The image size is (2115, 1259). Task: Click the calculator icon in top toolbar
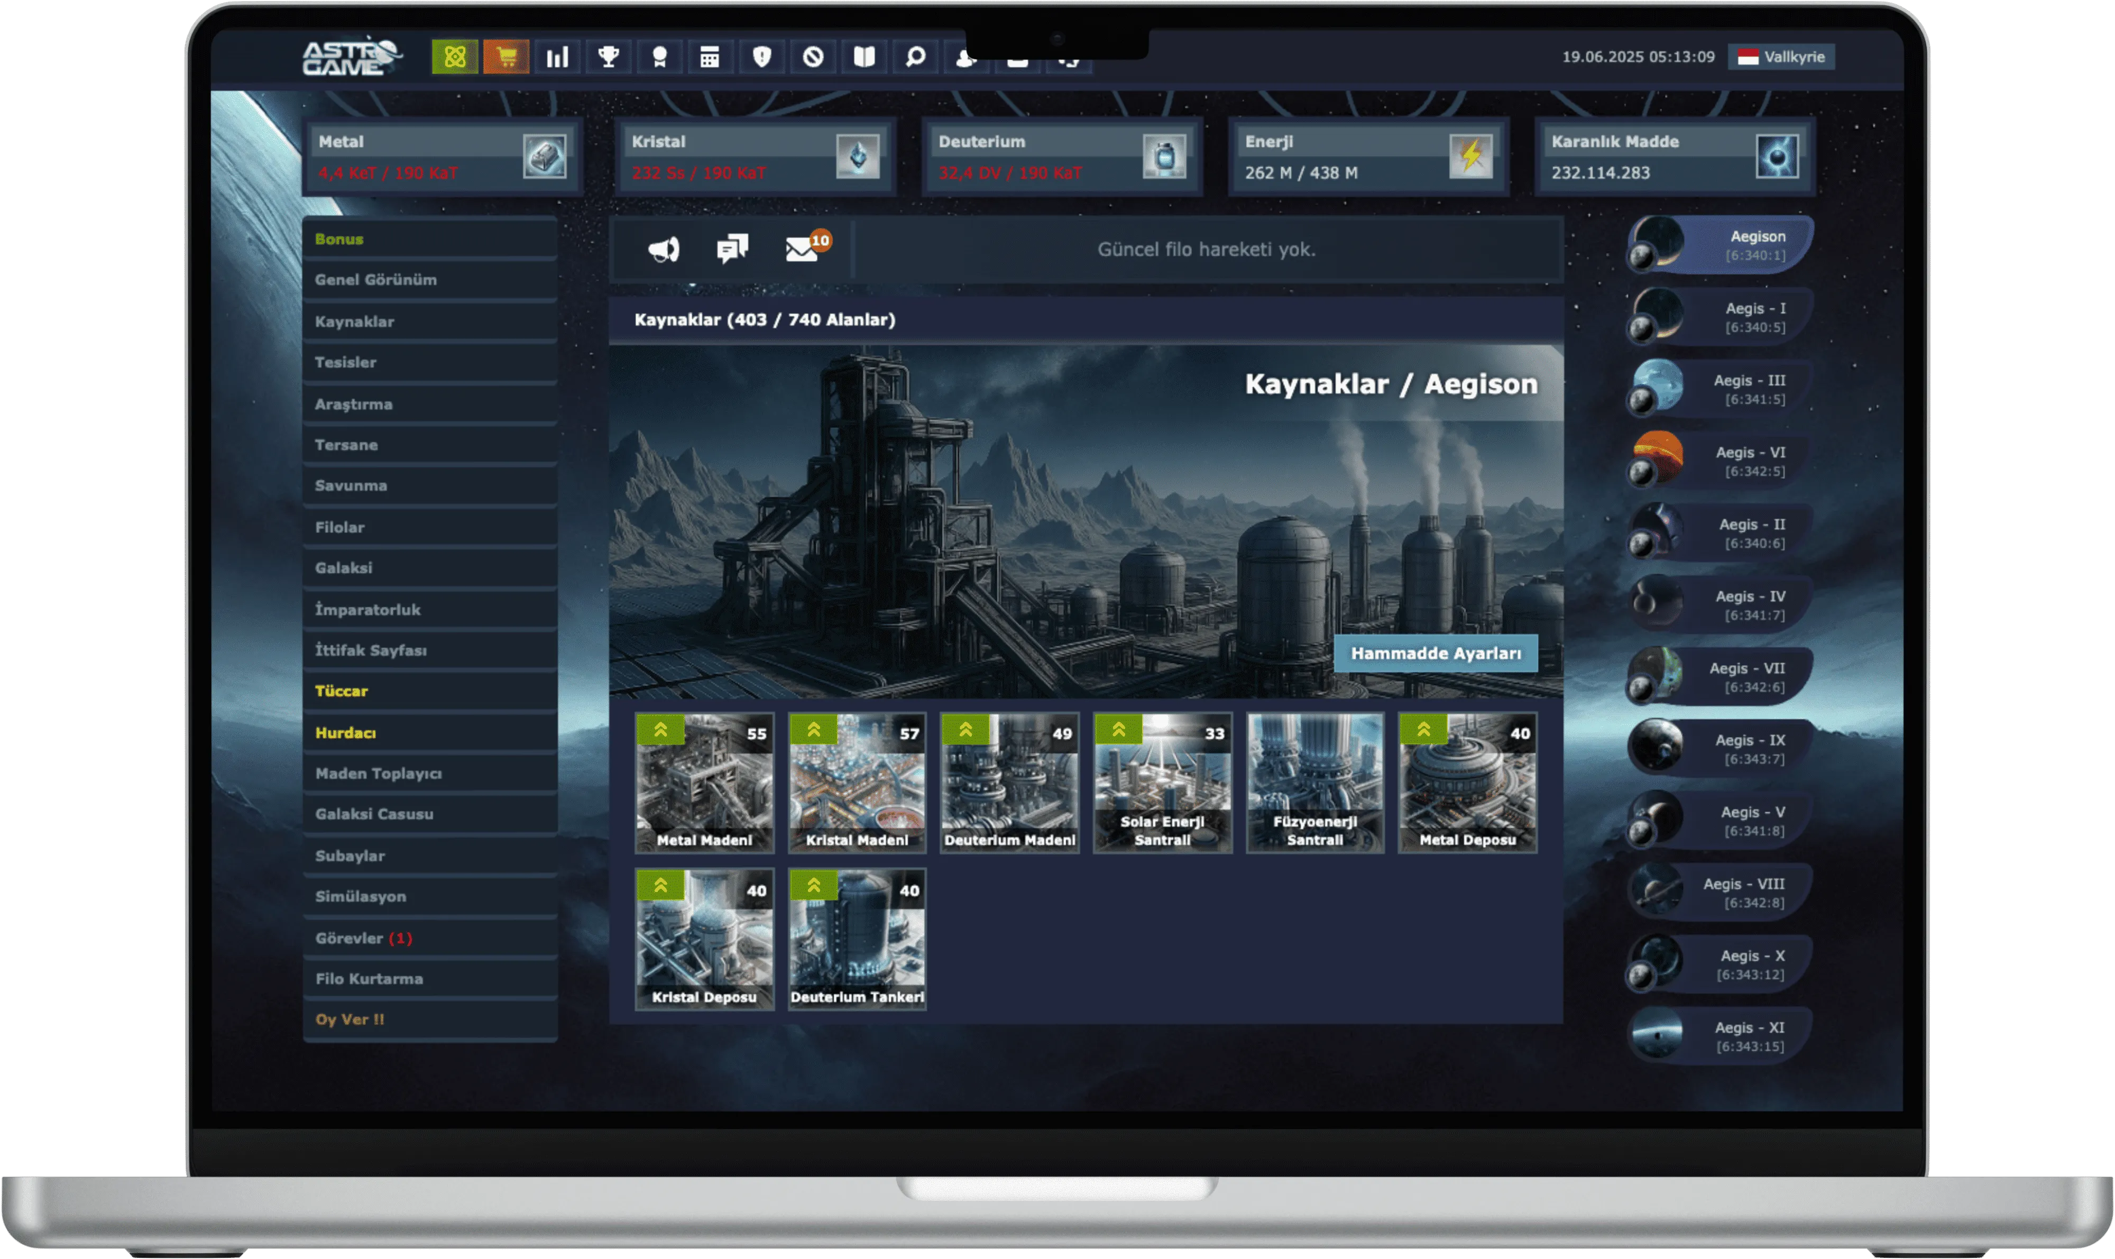(x=710, y=57)
